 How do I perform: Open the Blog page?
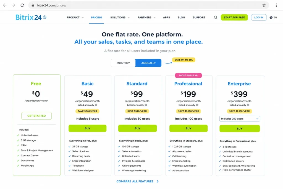point(181,17)
